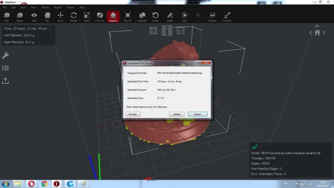Select the Scale tool
Viewport: 334px width, 188px height.
click(87, 17)
